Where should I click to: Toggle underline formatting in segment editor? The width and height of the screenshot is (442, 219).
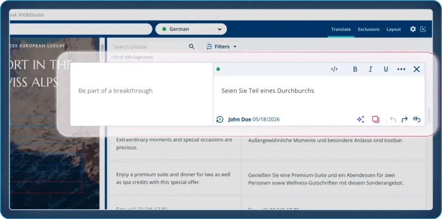(x=386, y=69)
